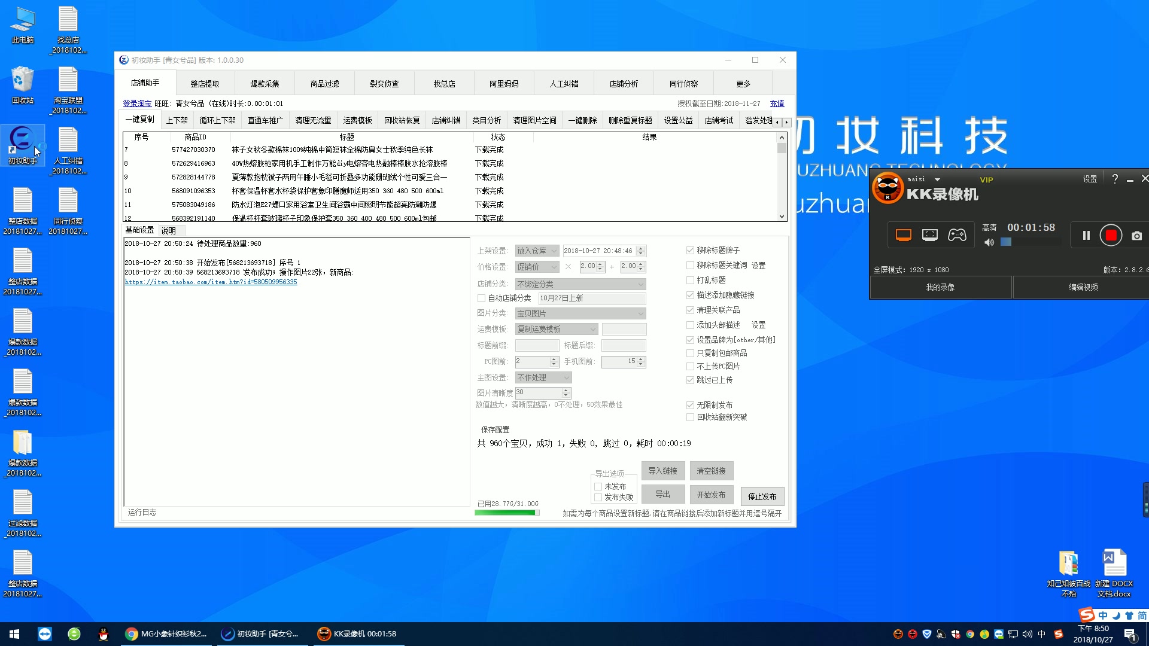
Task: Switch to KK录像机 taskbar item
Action: [358, 634]
